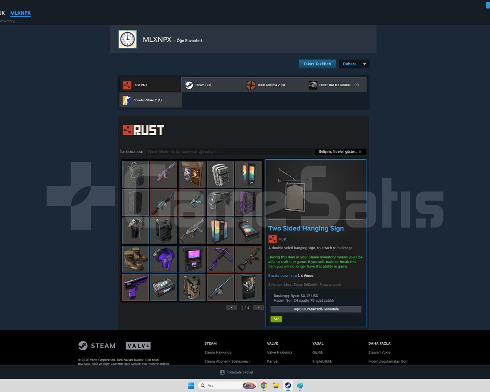Click the Breaks down into text
The image size is (490, 392).
(283, 276)
